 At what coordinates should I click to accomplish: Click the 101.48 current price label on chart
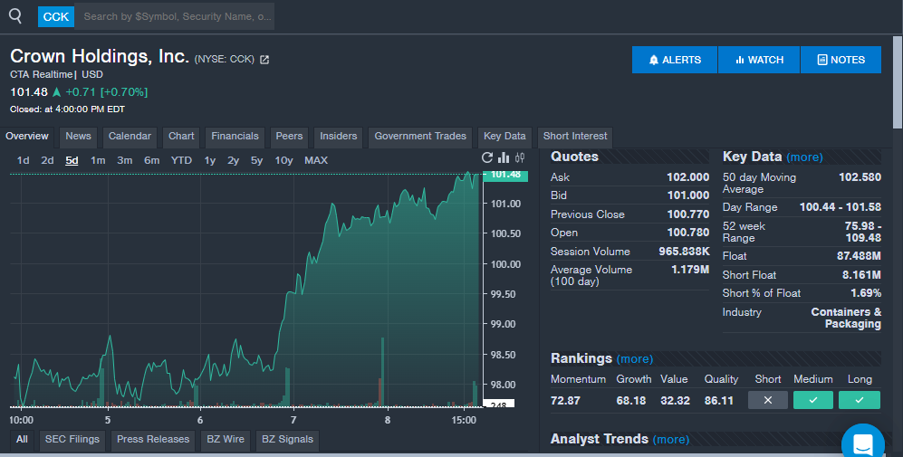tap(505, 175)
